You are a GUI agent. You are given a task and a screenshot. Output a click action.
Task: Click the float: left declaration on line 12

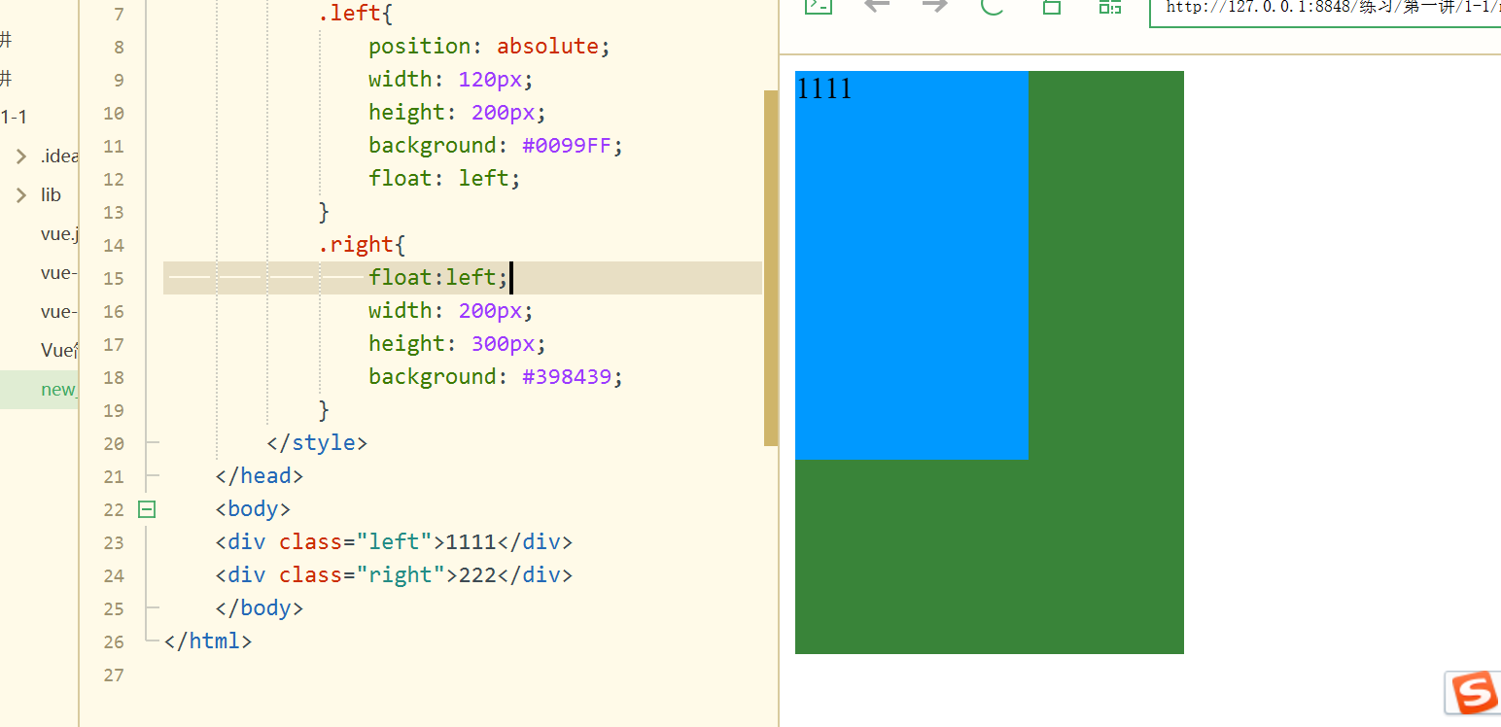coord(444,179)
